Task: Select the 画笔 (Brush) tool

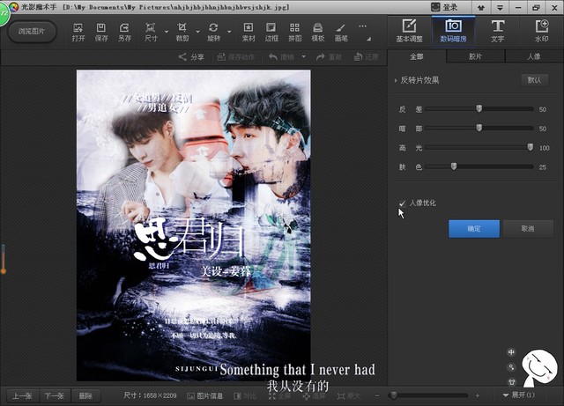Action: coord(341,33)
